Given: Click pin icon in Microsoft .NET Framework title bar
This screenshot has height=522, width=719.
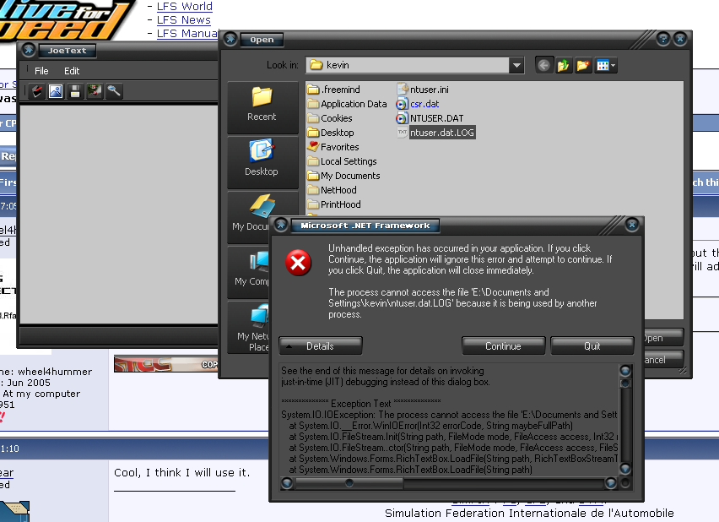Looking at the screenshot, I should [281, 225].
